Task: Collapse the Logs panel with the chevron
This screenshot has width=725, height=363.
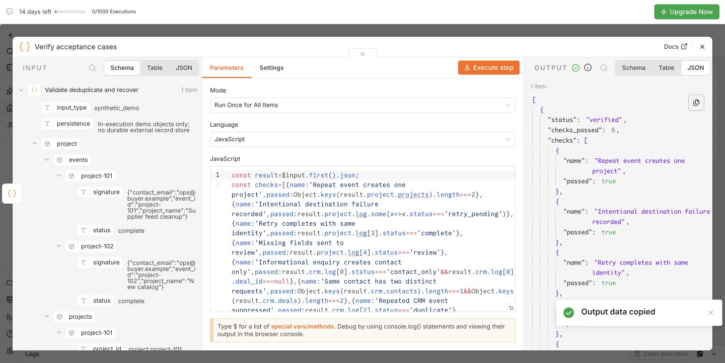Action: click(713, 354)
